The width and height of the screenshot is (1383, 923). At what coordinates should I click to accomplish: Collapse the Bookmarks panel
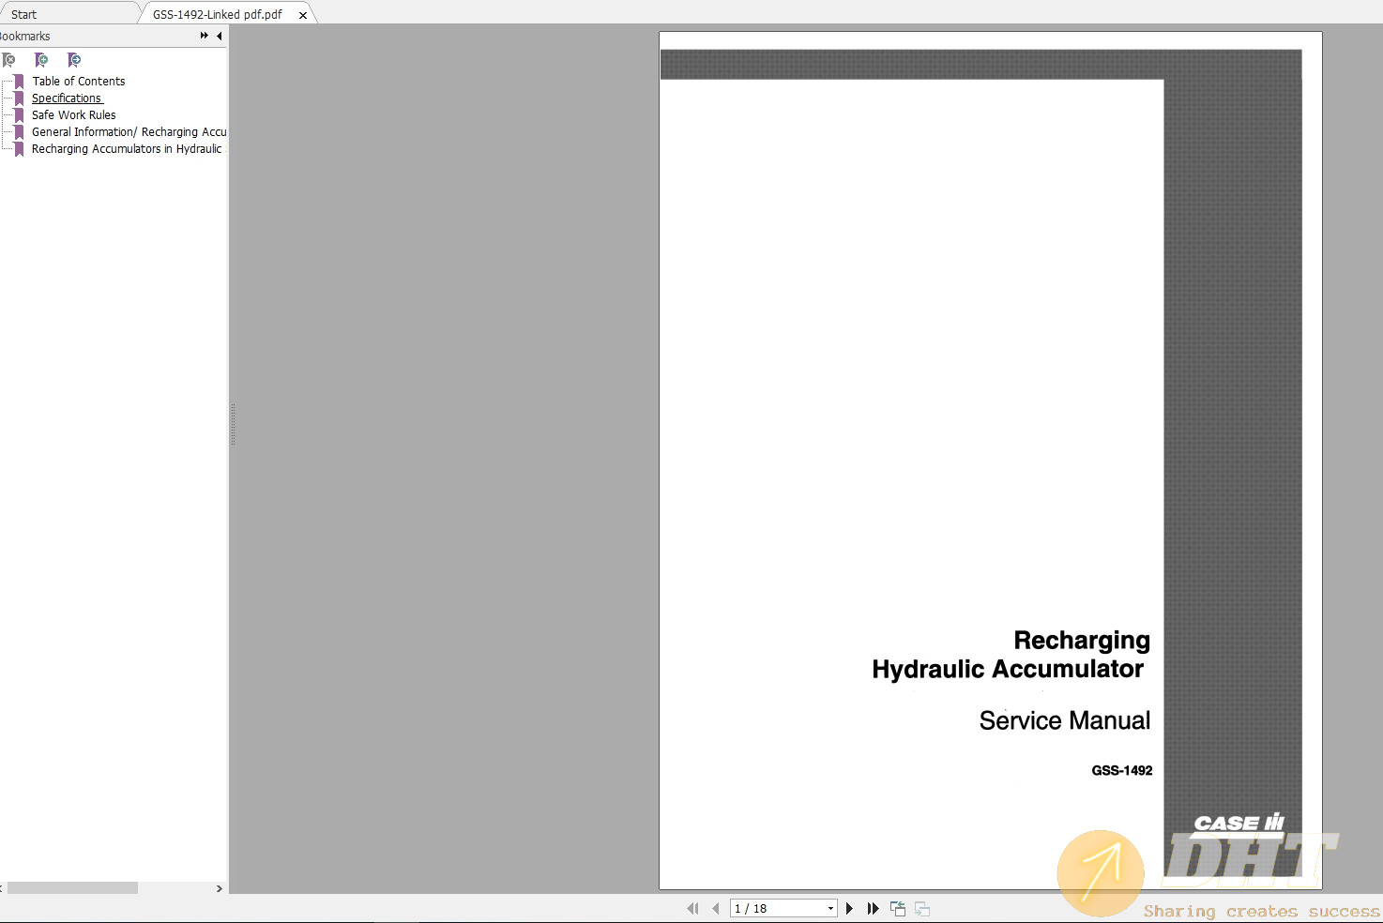pos(220,36)
